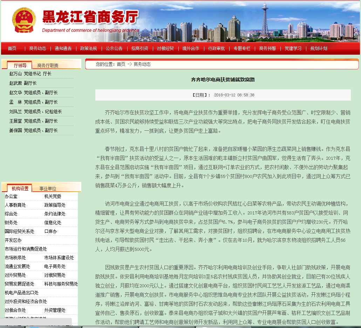Open the 机关党委 department link
361x328 pixels.
coord(53,196)
